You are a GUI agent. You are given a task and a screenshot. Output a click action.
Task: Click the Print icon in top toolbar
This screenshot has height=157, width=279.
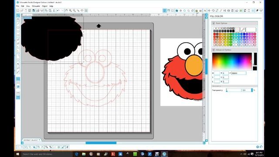[x=38, y=10]
